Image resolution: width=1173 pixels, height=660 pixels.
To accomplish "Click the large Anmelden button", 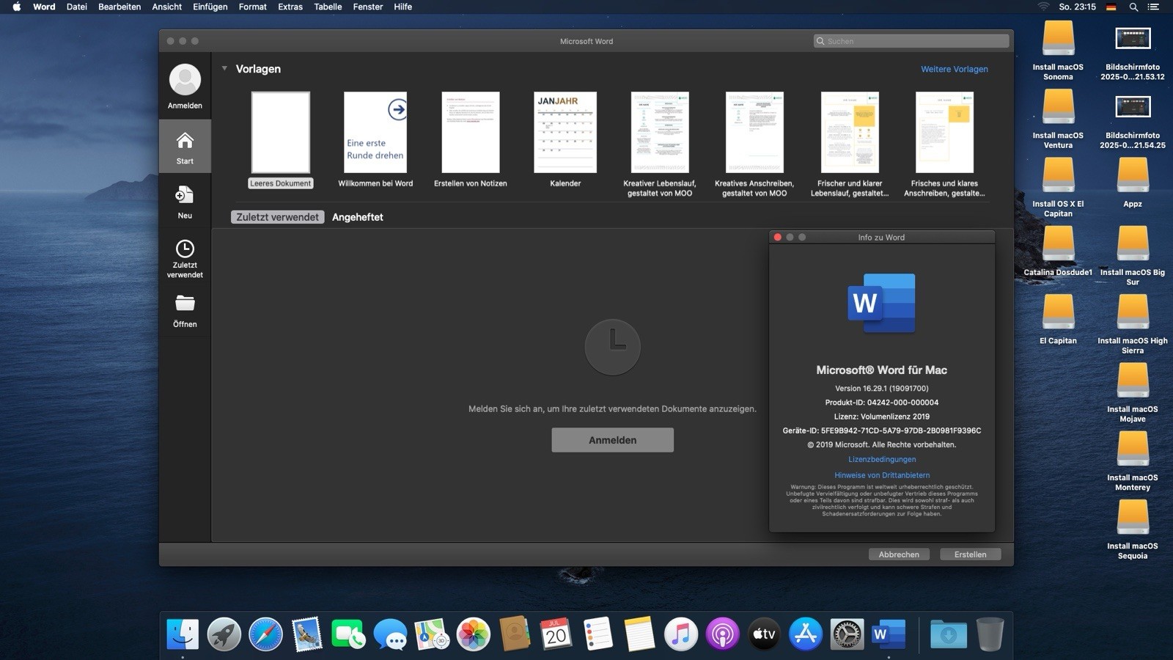I will (613, 440).
